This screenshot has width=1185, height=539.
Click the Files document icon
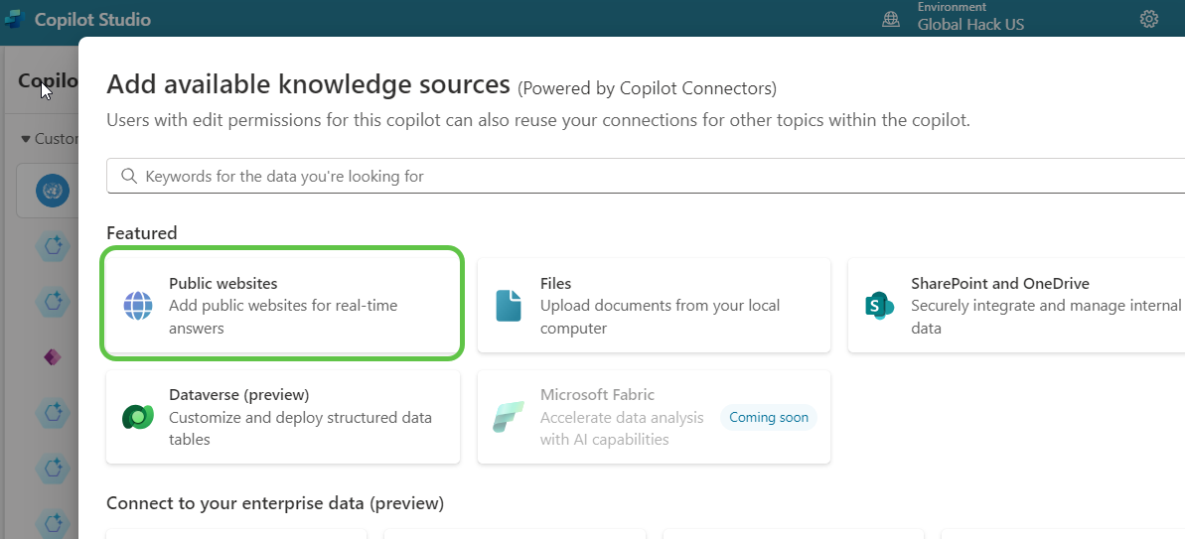[509, 306]
